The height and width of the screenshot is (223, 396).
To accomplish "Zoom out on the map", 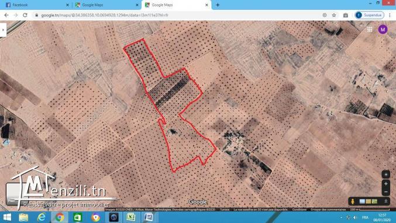I will click(385, 192).
